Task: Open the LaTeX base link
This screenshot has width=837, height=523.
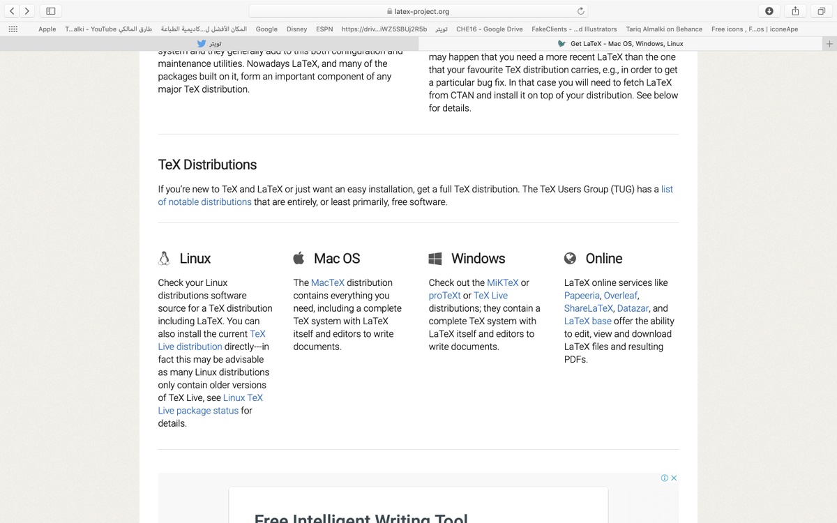Action: point(588,321)
